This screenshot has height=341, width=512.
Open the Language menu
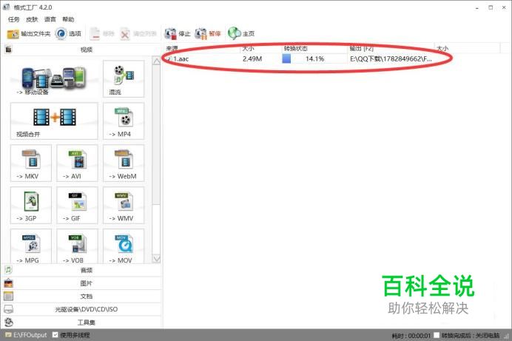point(50,19)
